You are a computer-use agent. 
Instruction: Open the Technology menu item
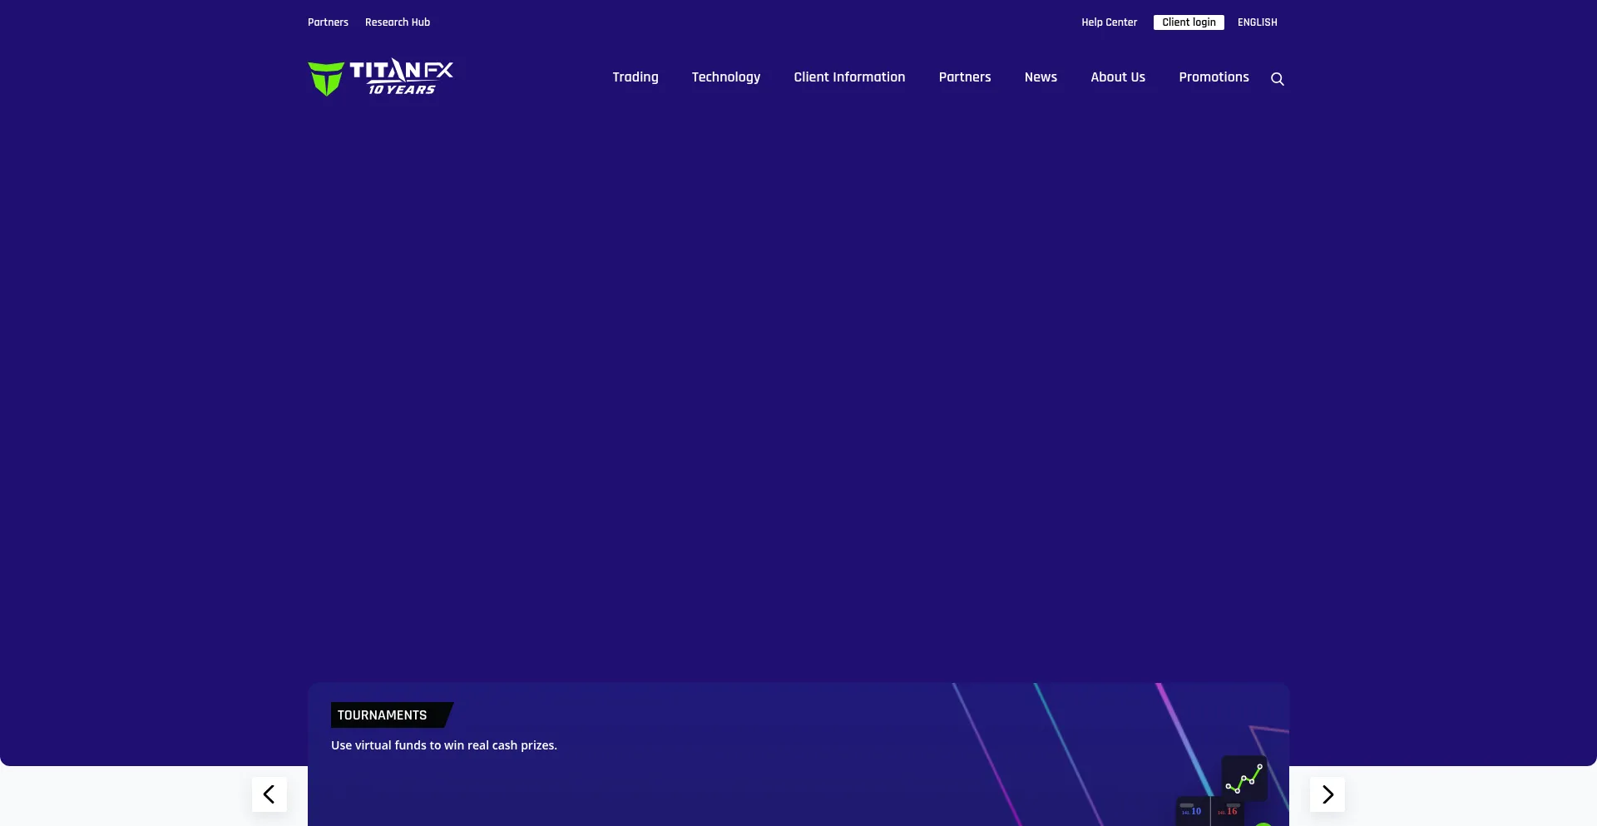coord(725,77)
